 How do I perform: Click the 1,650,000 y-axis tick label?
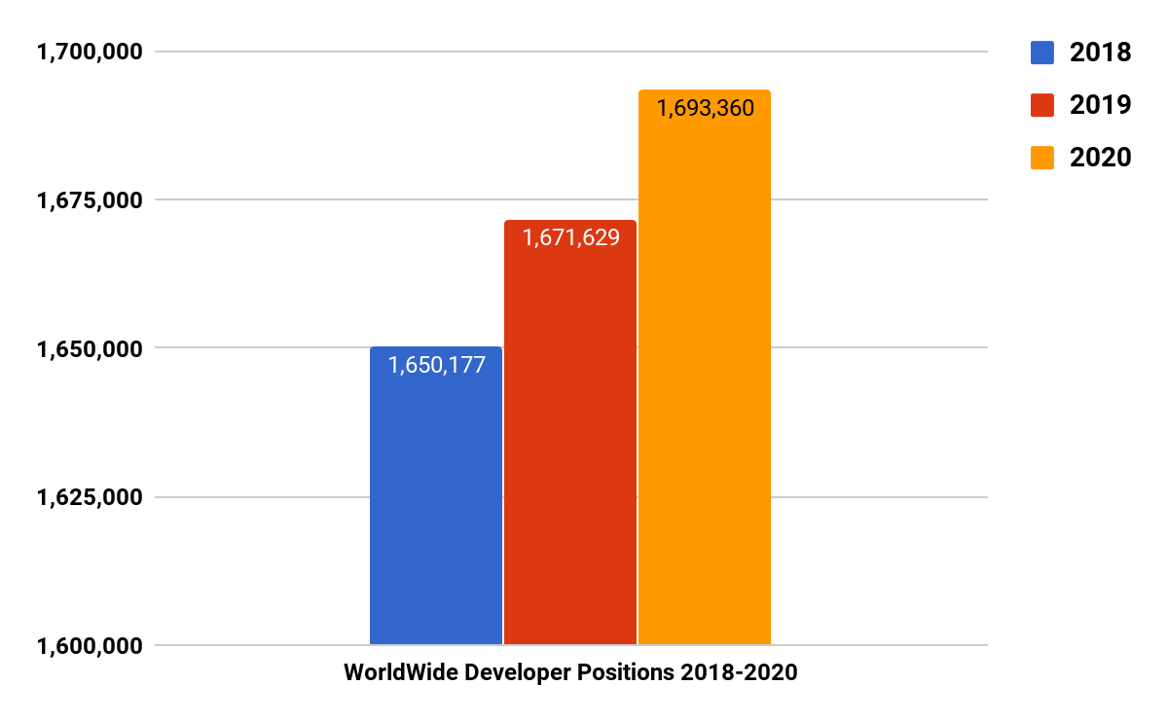click(x=89, y=348)
